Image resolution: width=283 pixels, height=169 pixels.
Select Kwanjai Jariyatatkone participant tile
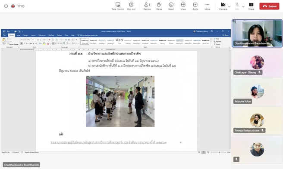pyautogui.click(x=257, y=120)
